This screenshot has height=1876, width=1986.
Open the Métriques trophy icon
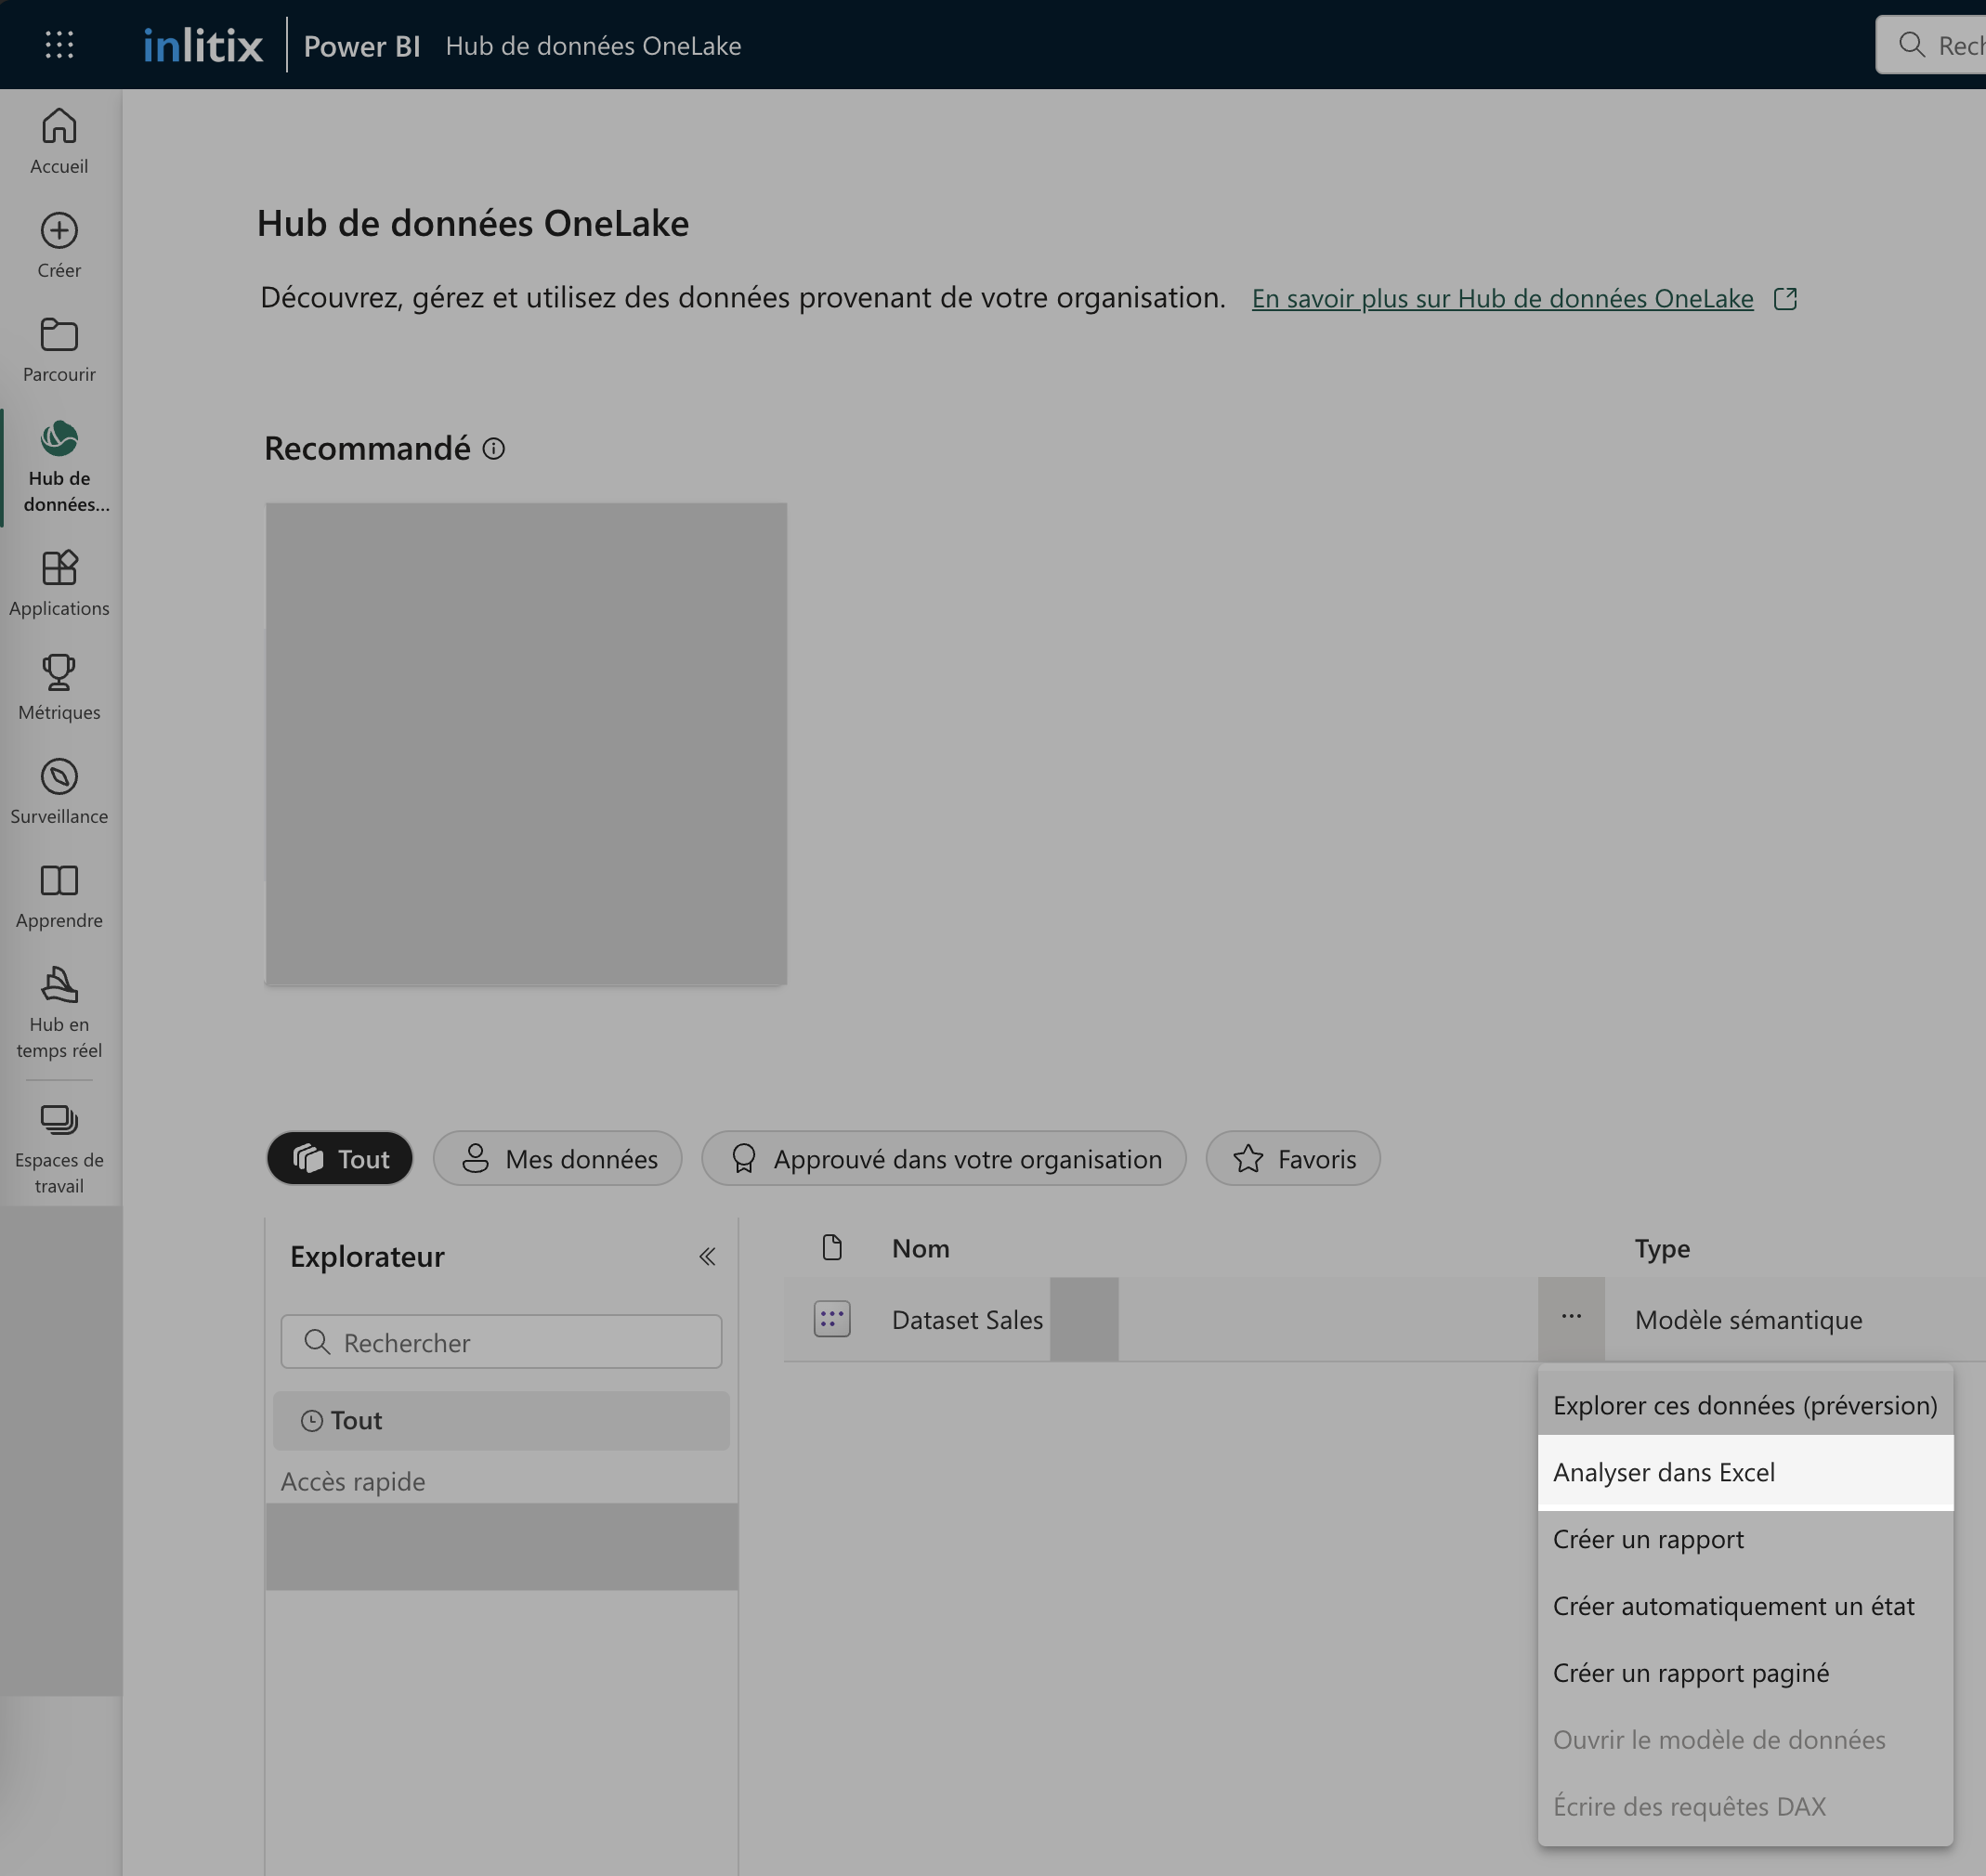tap(59, 673)
